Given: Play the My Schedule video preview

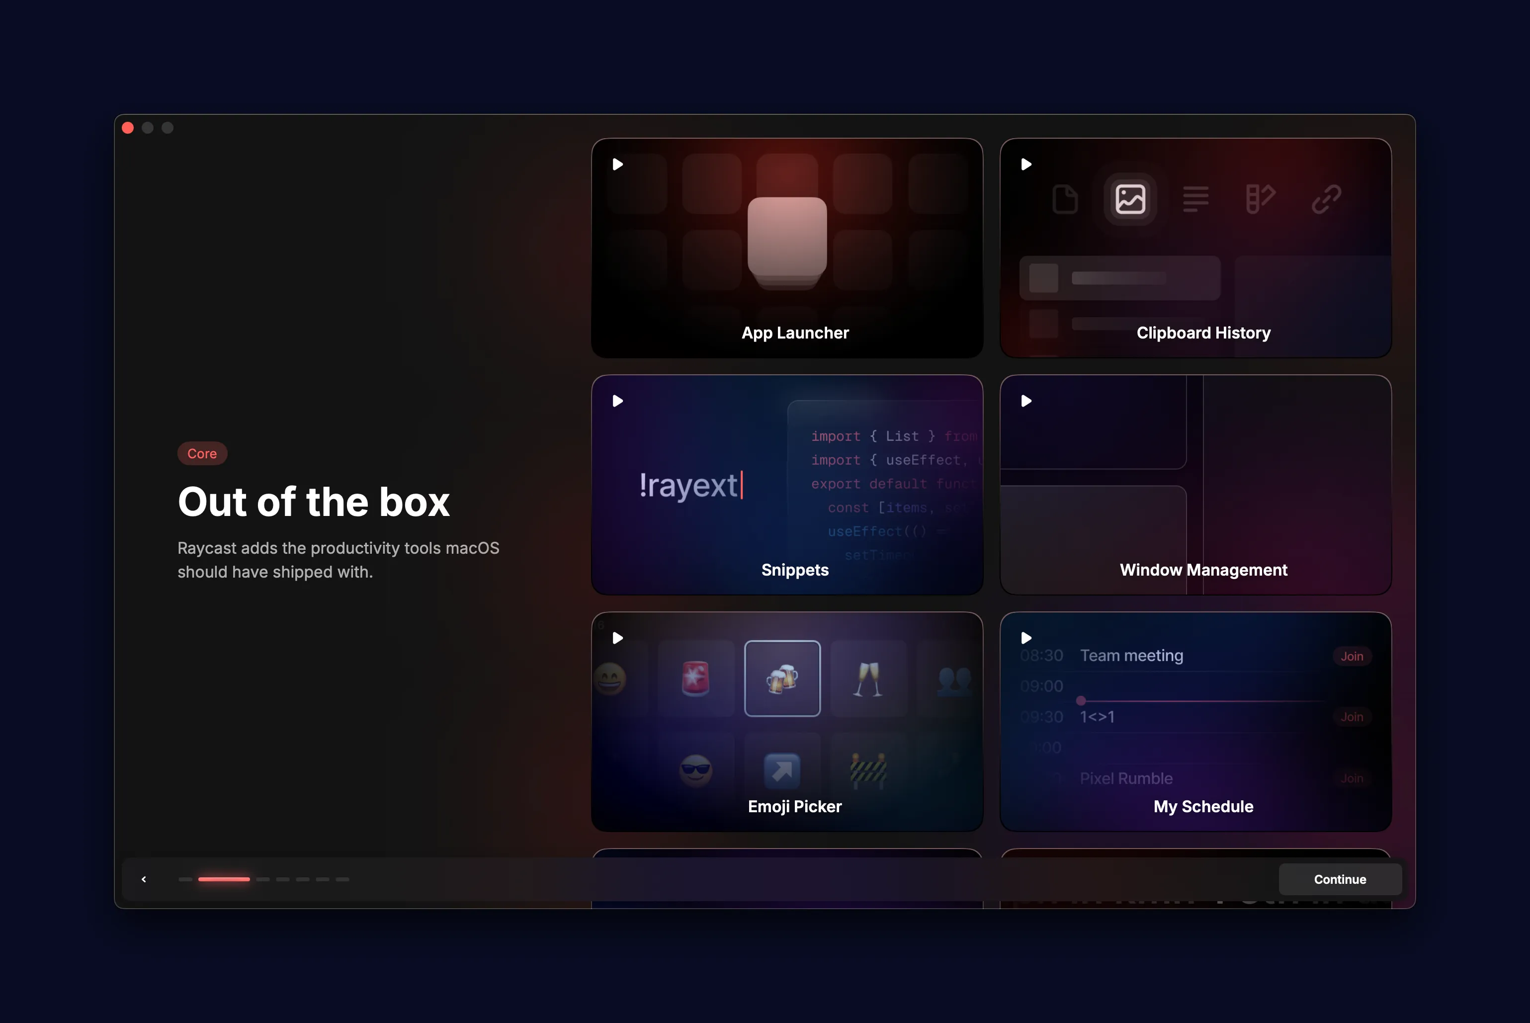Looking at the screenshot, I should pos(1025,638).
